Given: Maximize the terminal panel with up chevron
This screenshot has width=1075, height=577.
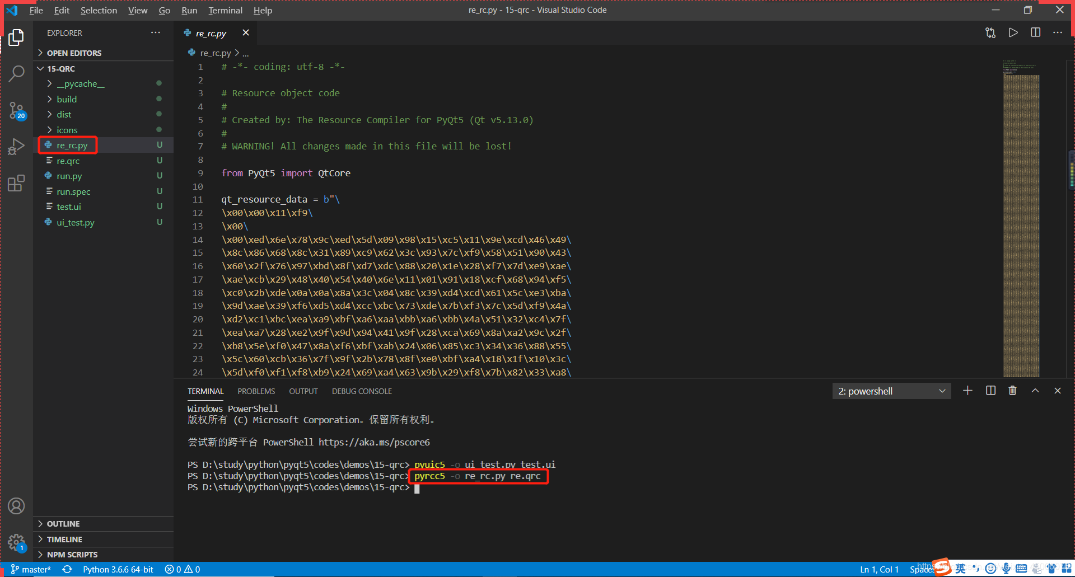Looking at the screenshot, I should pos(1035,391).
